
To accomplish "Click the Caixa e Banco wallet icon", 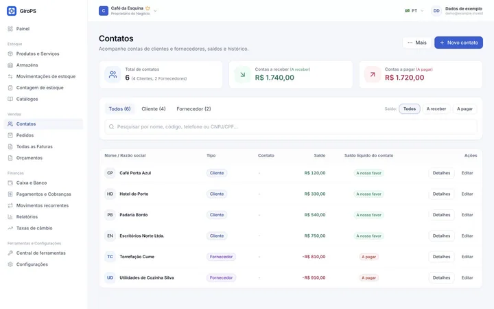I will point(10,183).
